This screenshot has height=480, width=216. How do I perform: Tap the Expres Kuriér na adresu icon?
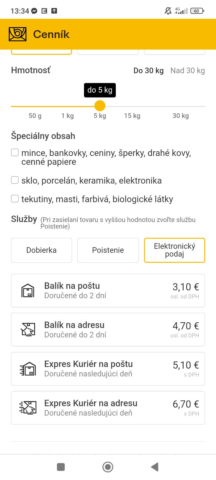pos(28,408)
